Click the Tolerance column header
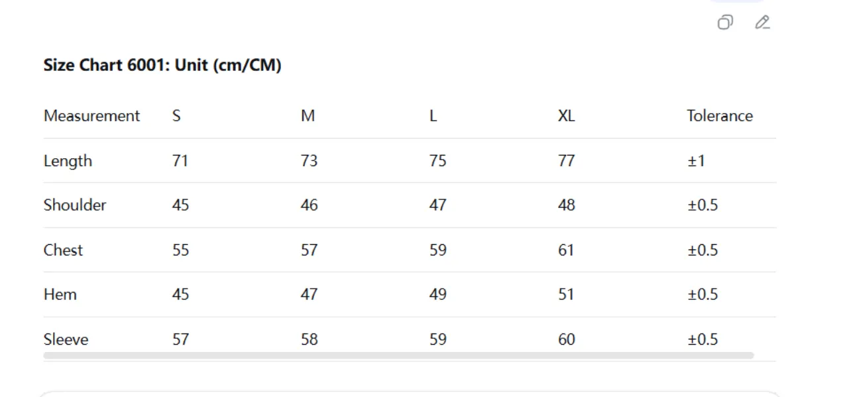 719,116
